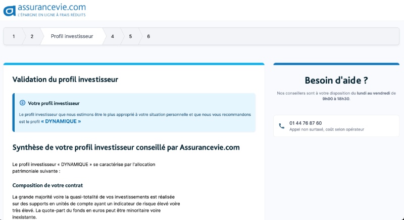The height and width of the screenshot is (220, 404).
Task: Click the « DYNAMIQUE » profile label
Action: (x=61, y=121)
